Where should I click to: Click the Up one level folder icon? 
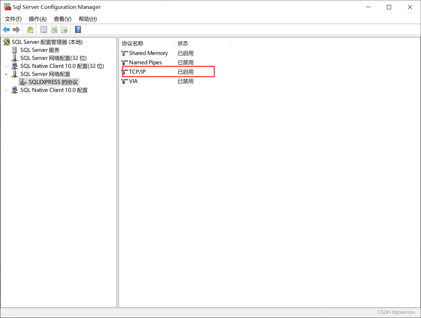(x=30, y=30)
